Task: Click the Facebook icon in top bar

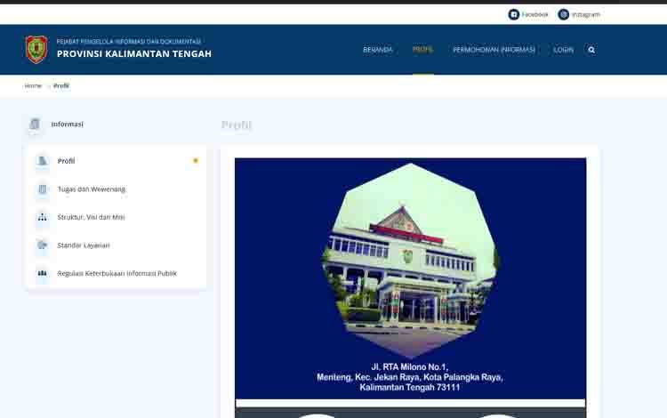Action: (513, 14)
